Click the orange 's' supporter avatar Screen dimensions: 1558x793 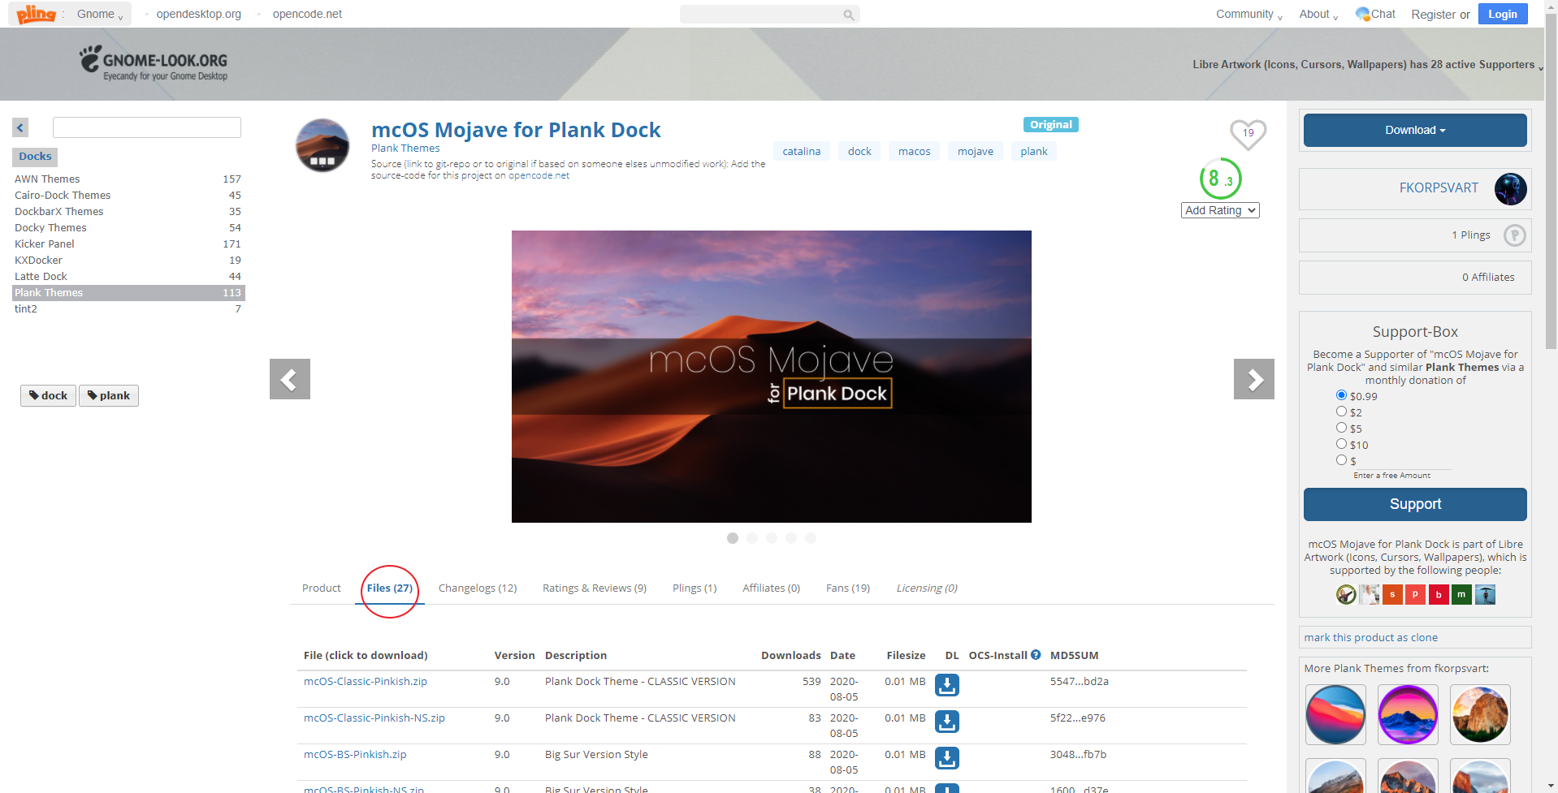click(1392, 595)
